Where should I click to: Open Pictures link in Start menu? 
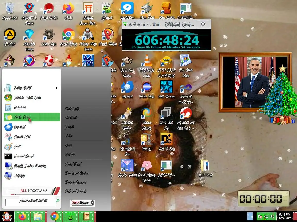[x=70, y=127]
